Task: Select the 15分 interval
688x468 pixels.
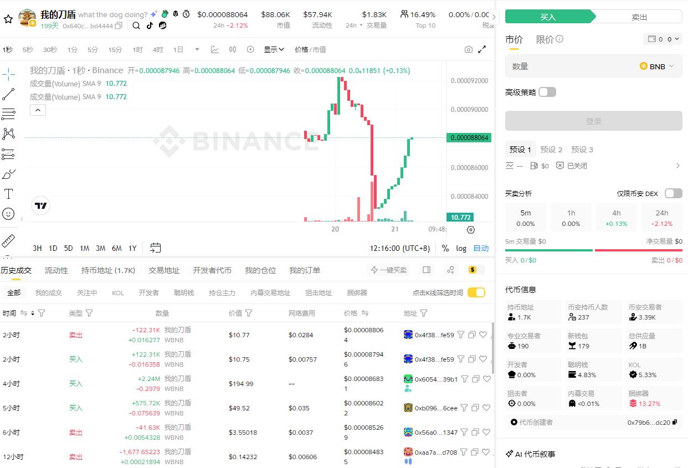Action: point(115,49)
